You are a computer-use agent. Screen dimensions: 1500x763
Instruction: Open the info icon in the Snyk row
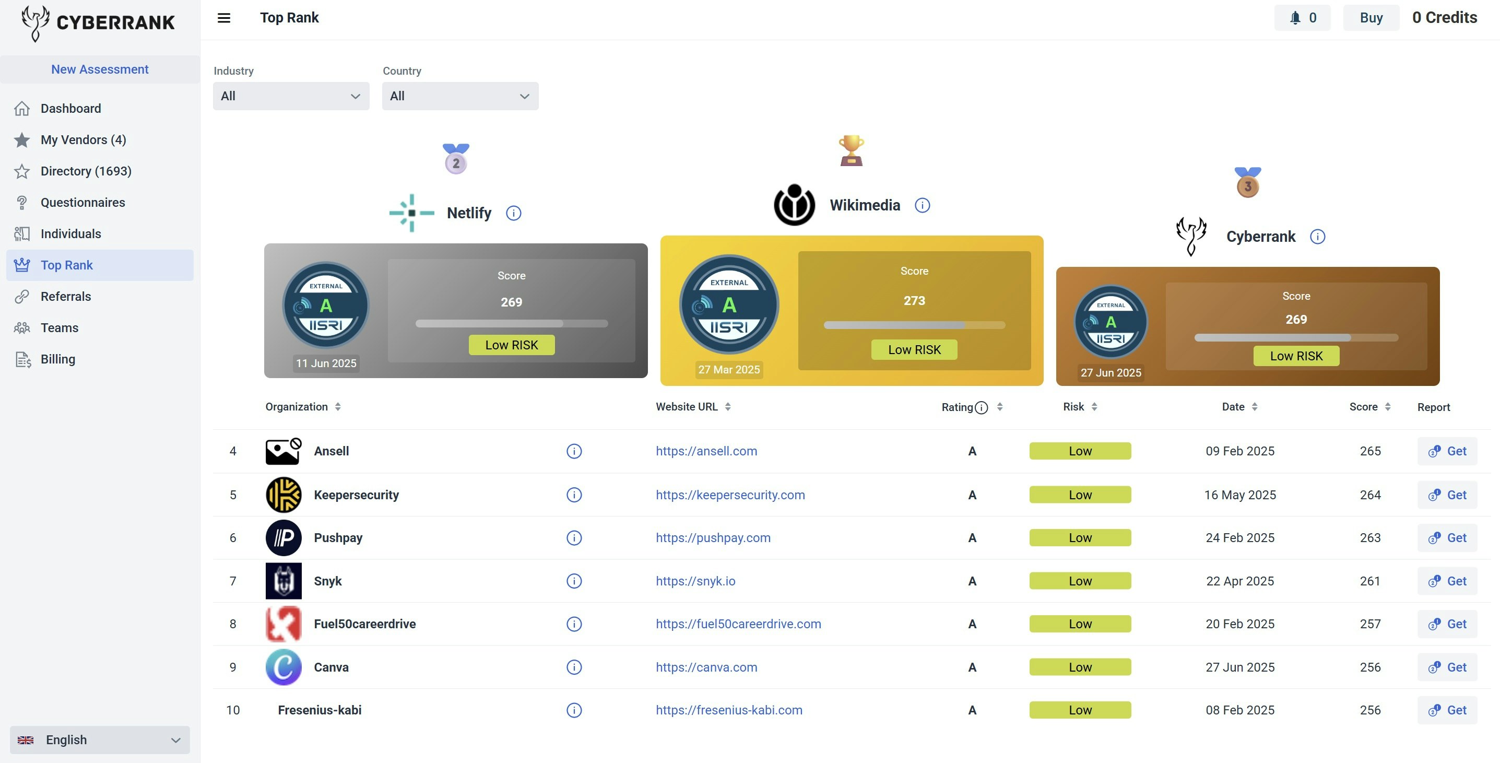pos(574,581)
